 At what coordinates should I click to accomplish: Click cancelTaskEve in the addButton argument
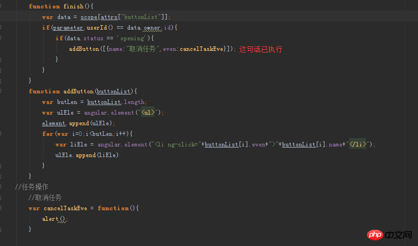[201, 49]
